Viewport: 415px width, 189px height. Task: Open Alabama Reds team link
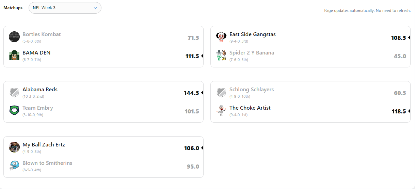40,90
